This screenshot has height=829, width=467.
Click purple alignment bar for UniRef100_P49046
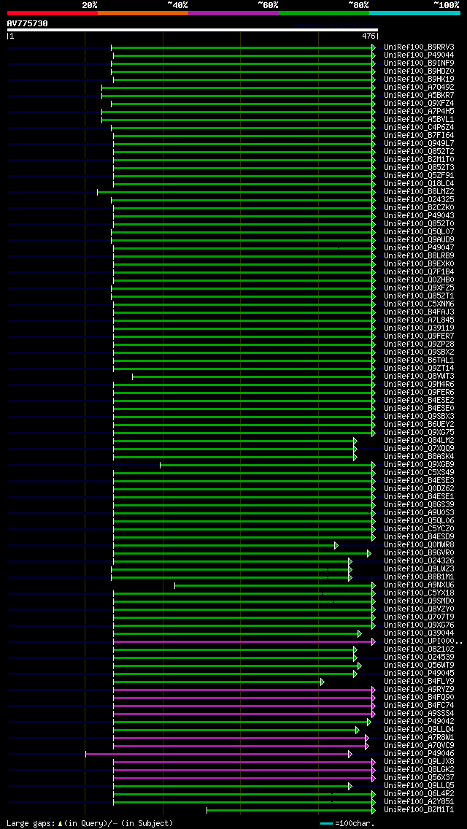coord(218,754)
